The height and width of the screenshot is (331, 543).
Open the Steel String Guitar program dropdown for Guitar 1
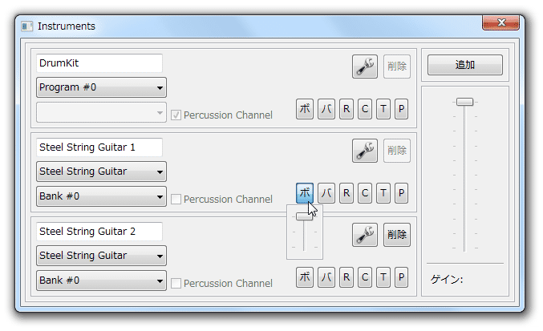click(x=101, y=172)
